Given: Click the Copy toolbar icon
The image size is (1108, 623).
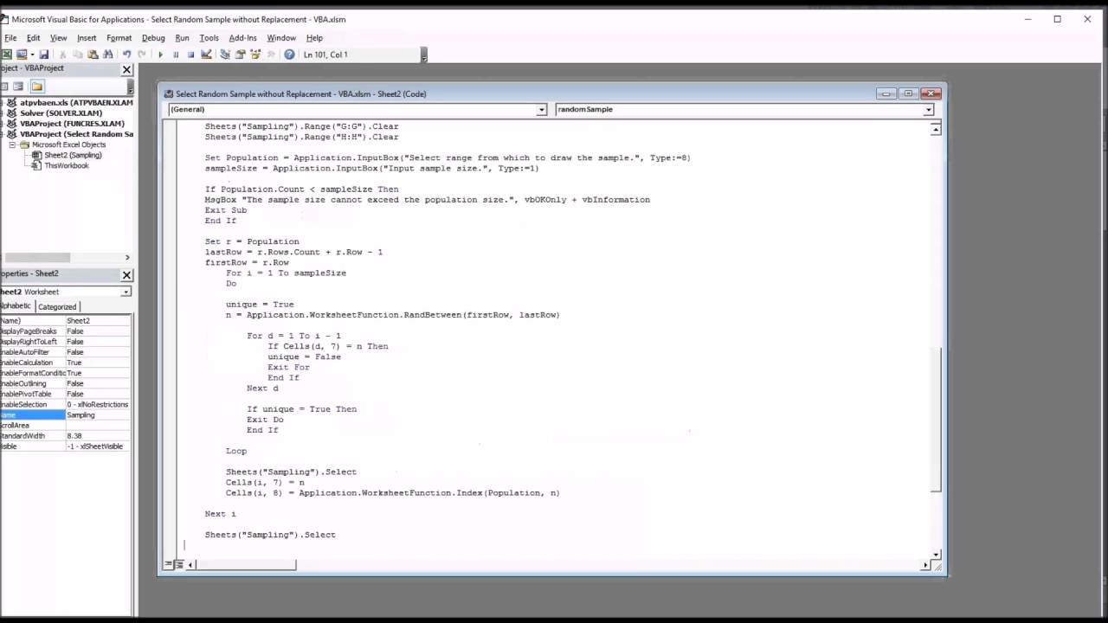Looking at the screenshot, I should point(78,55).
